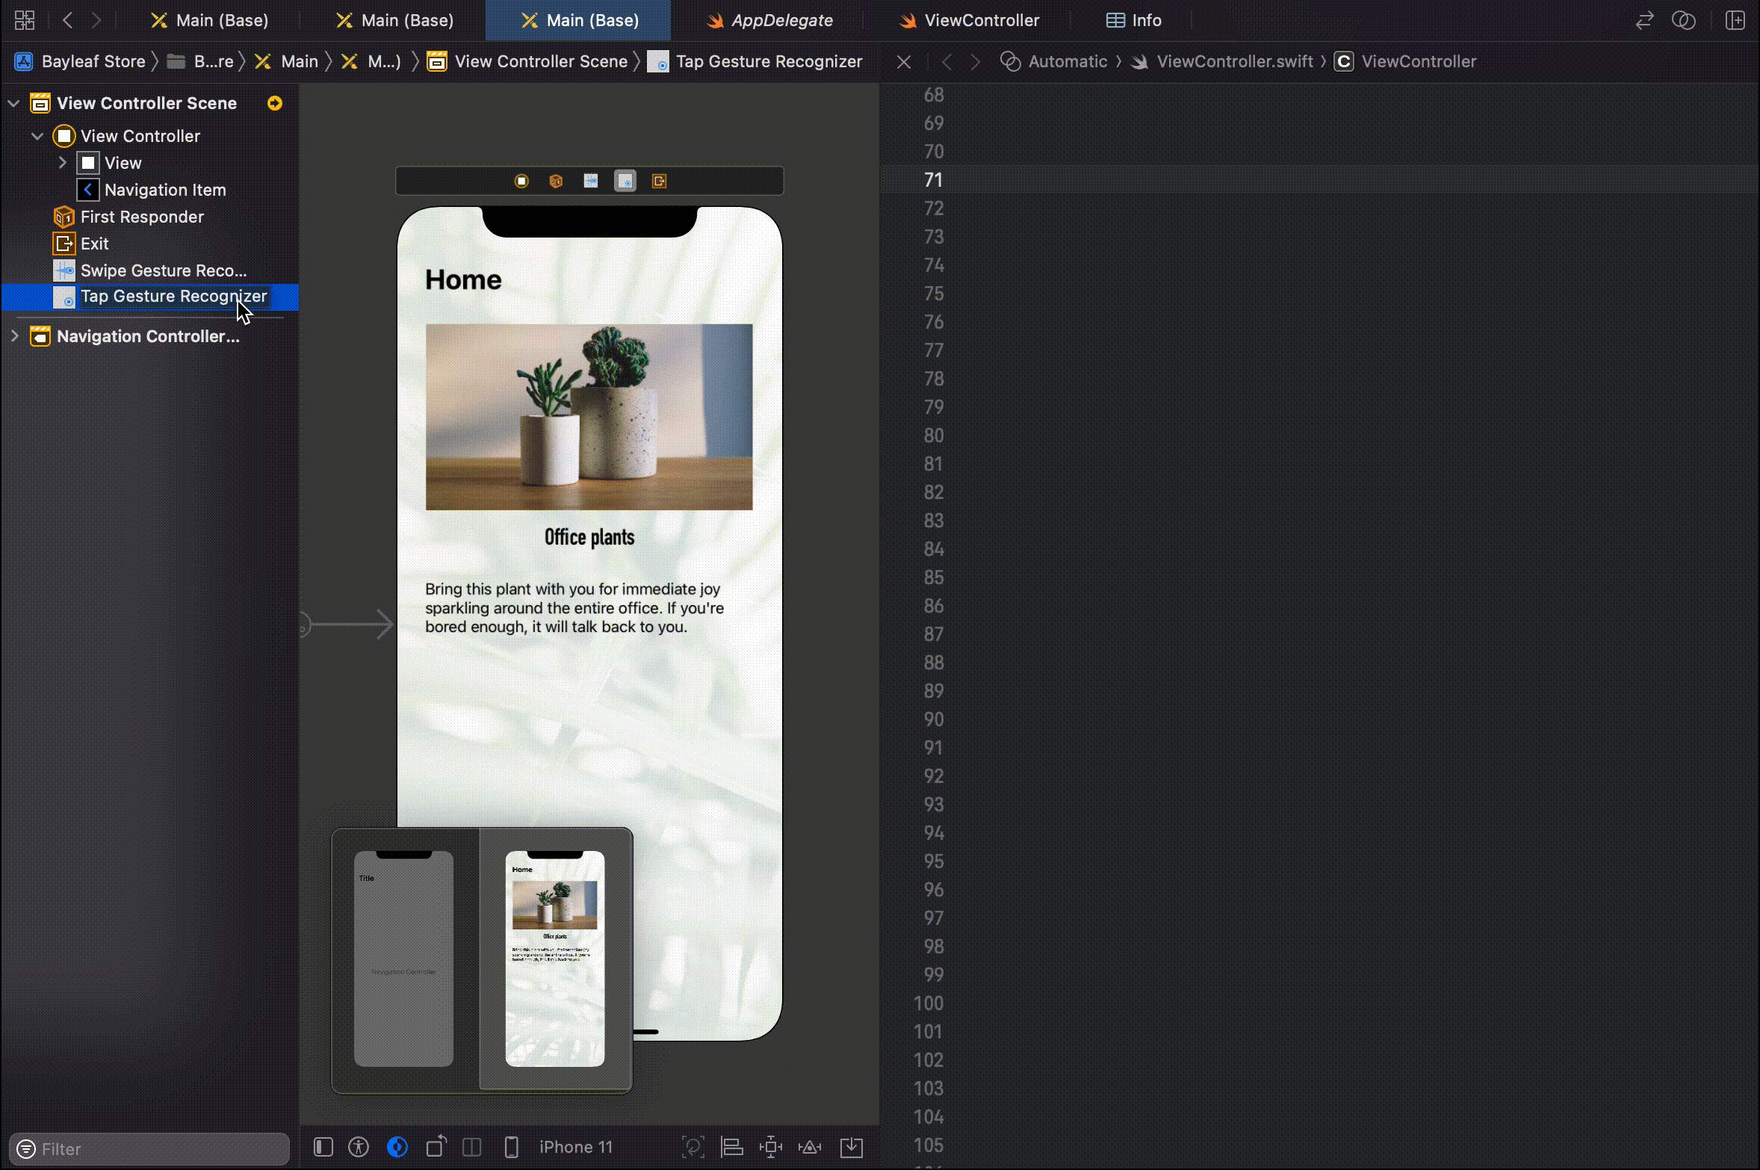The width and height of the screenshot is (1760, 1170).
Task: Open accessibility settings in canvas bar
Action: [x=359, y=1147]
